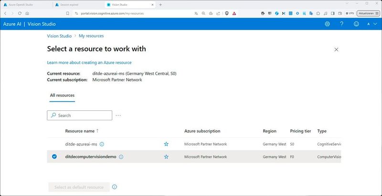Close the Vision Studio browser tab
The width and height of the screenshot is (382, 196).
pyautogui.click(x=152, y=5)
